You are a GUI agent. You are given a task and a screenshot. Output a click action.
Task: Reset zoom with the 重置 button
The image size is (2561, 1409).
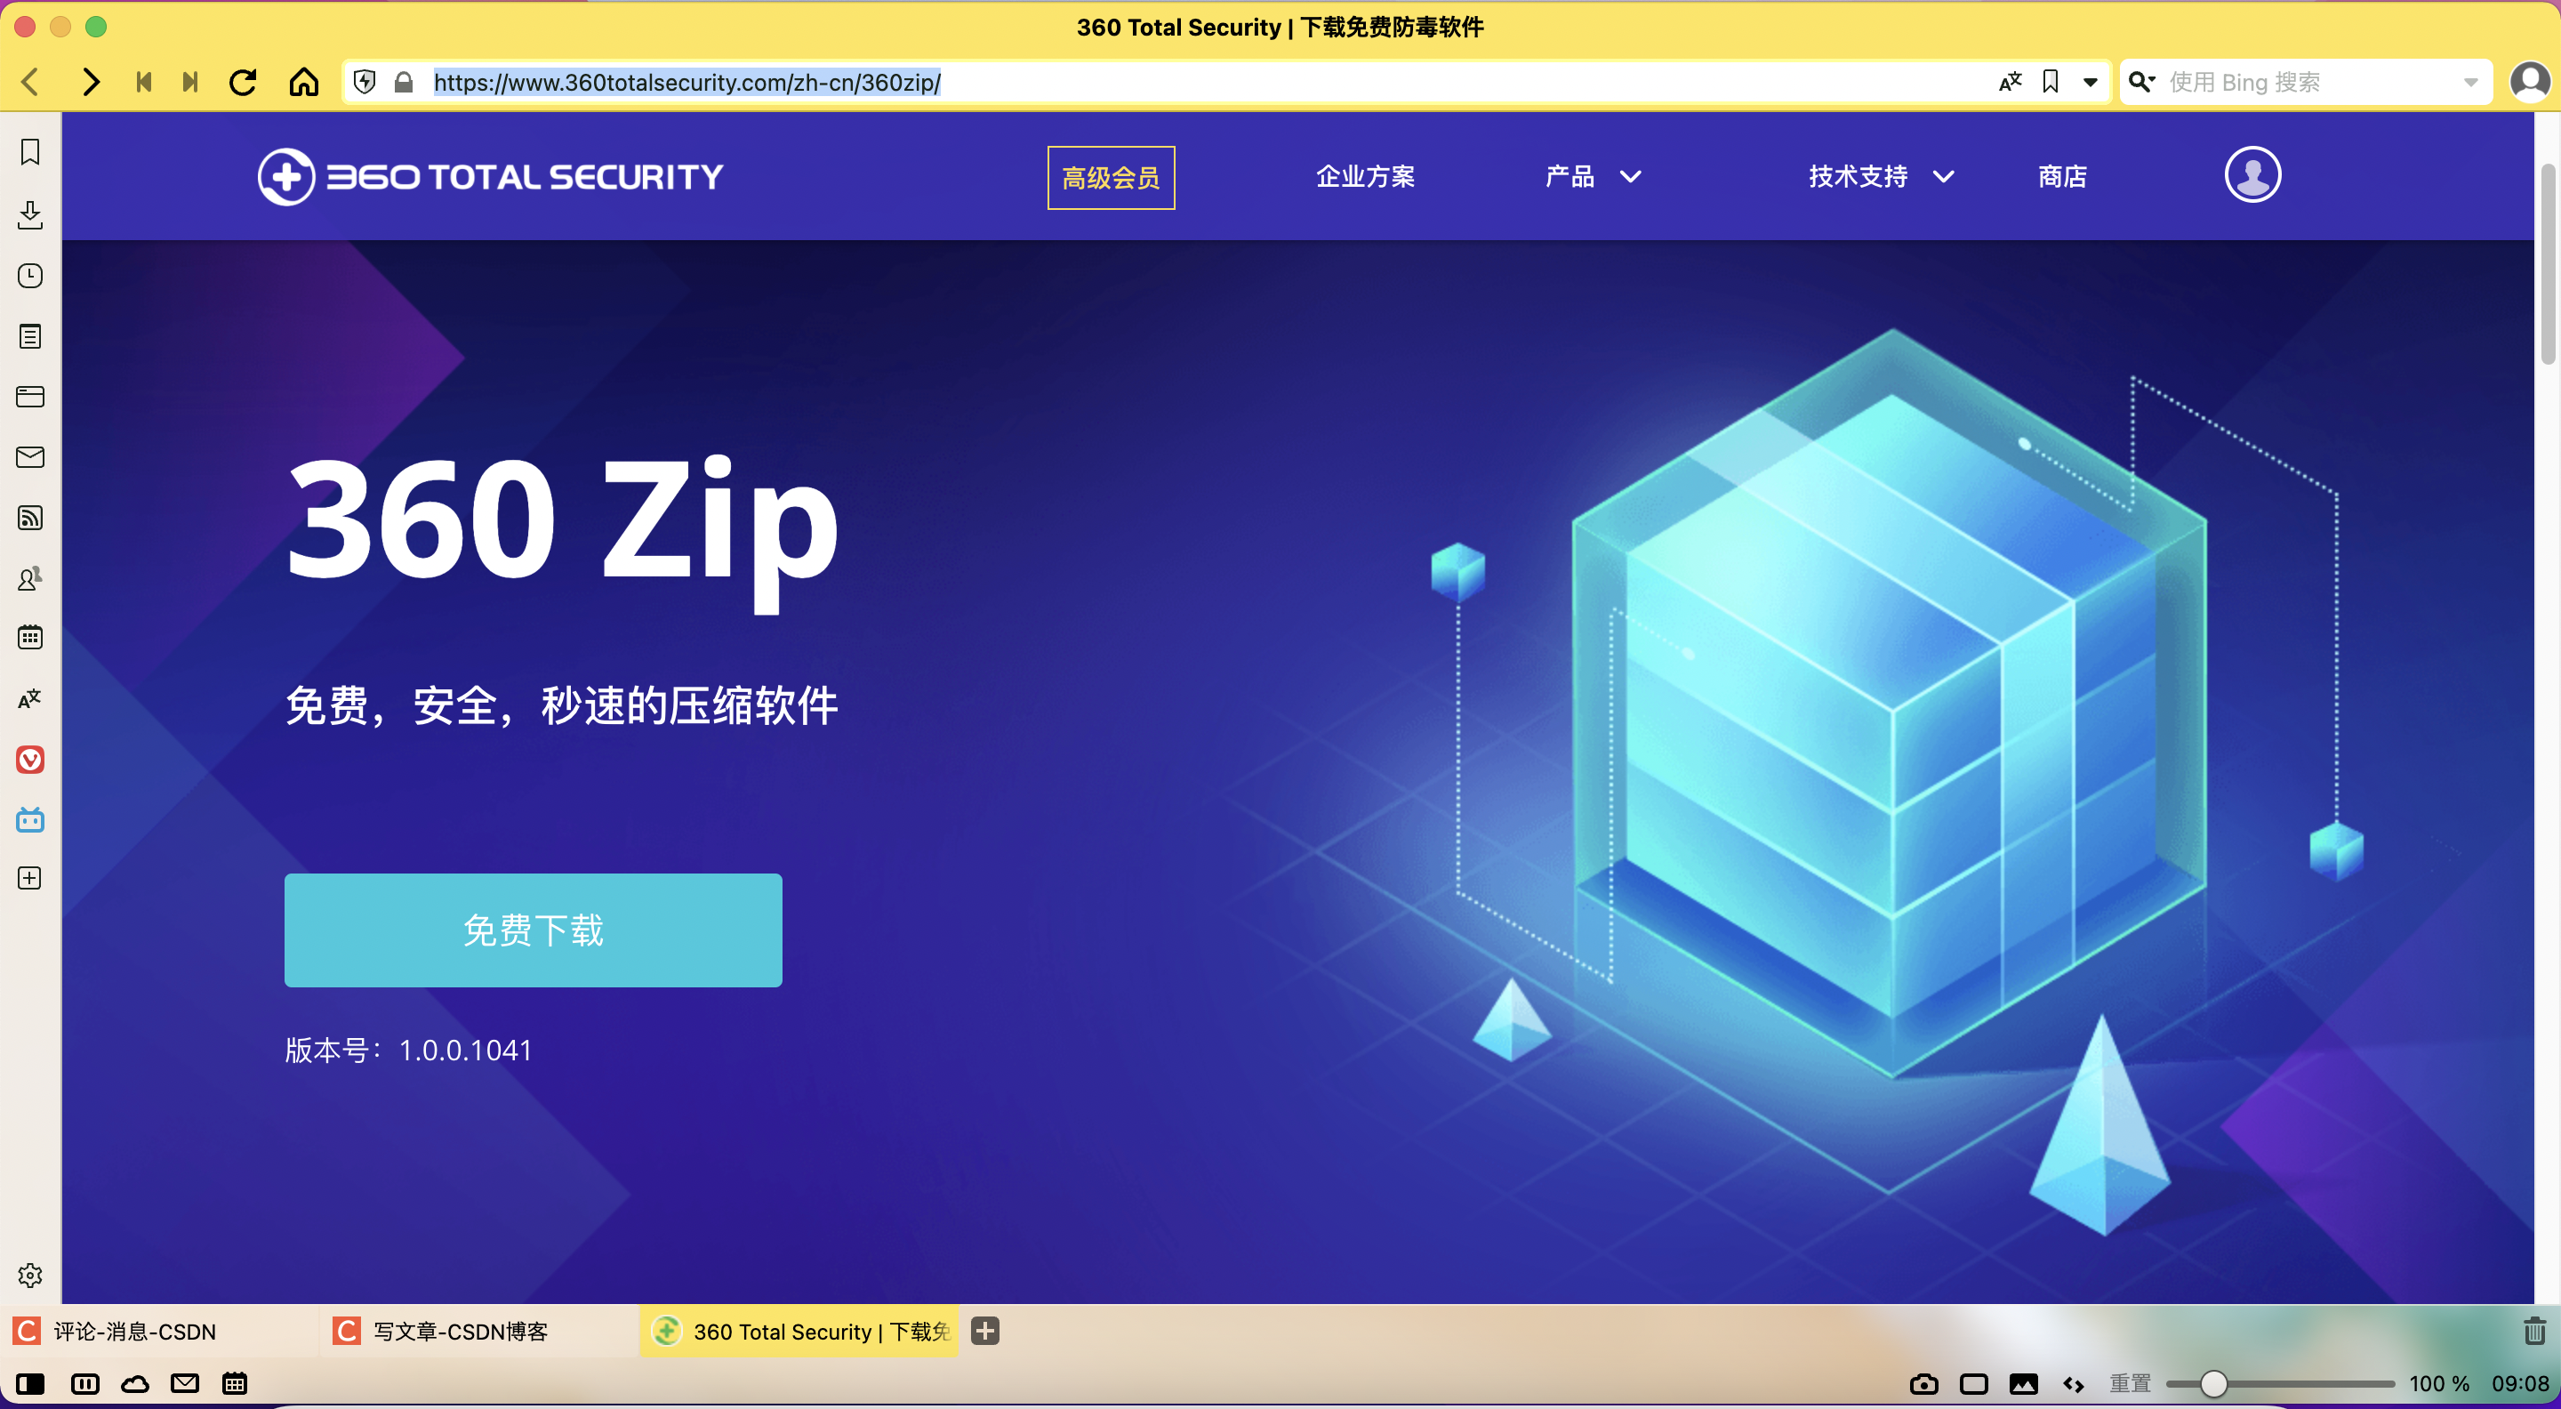(x=2130, y=1383)
